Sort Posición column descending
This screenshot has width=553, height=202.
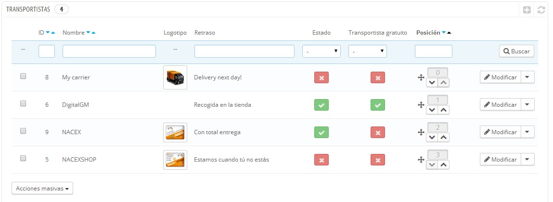[x=444, y=33]
